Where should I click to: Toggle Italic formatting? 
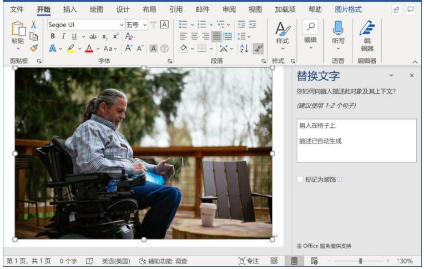[x=63, y=36]
